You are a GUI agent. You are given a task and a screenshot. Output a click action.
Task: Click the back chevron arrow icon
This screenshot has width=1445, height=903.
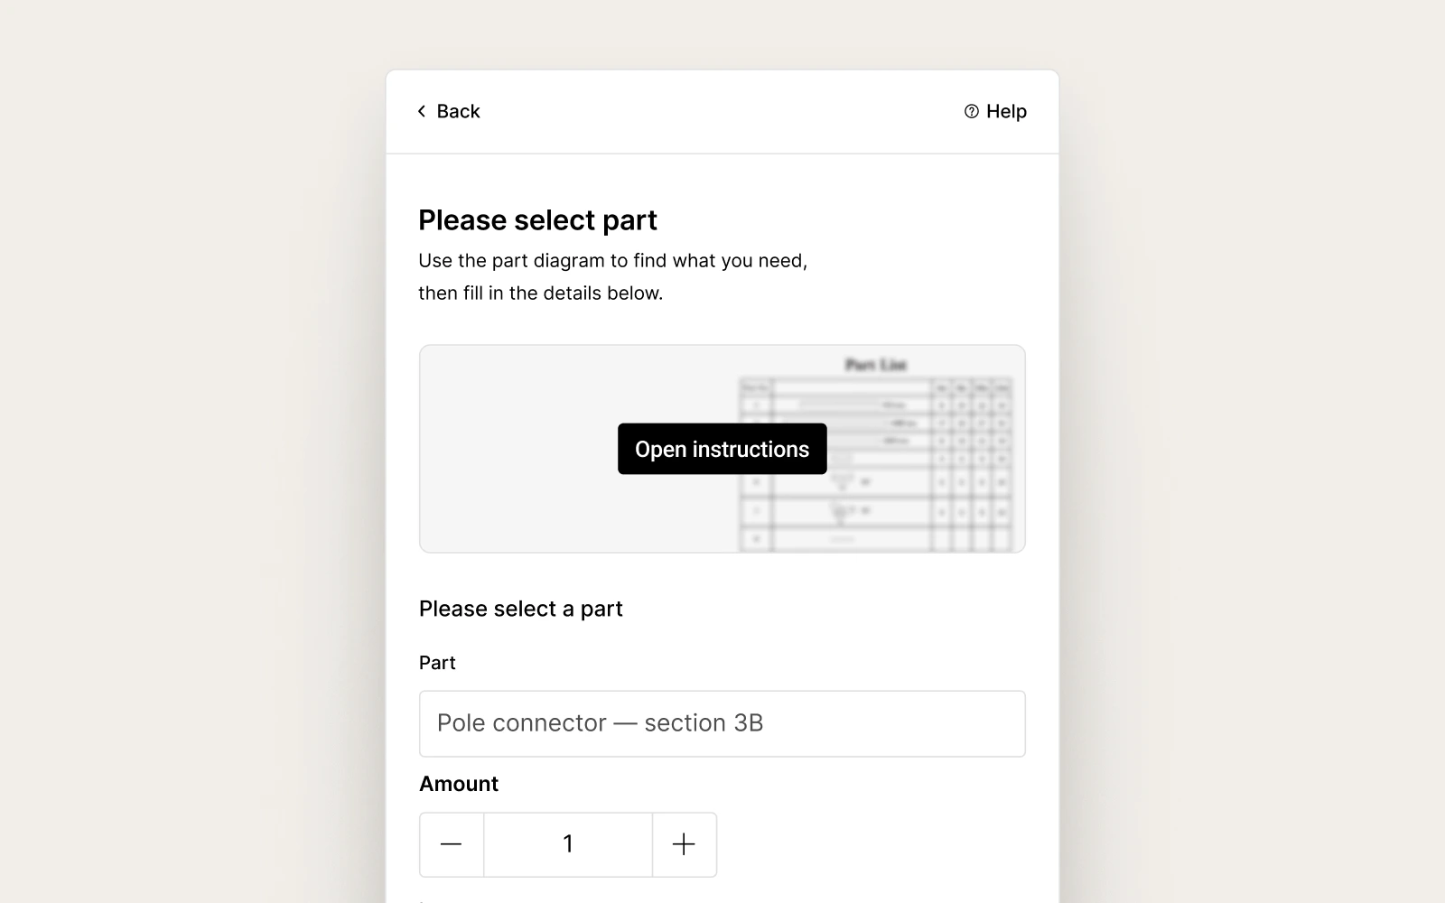(422, 111)
